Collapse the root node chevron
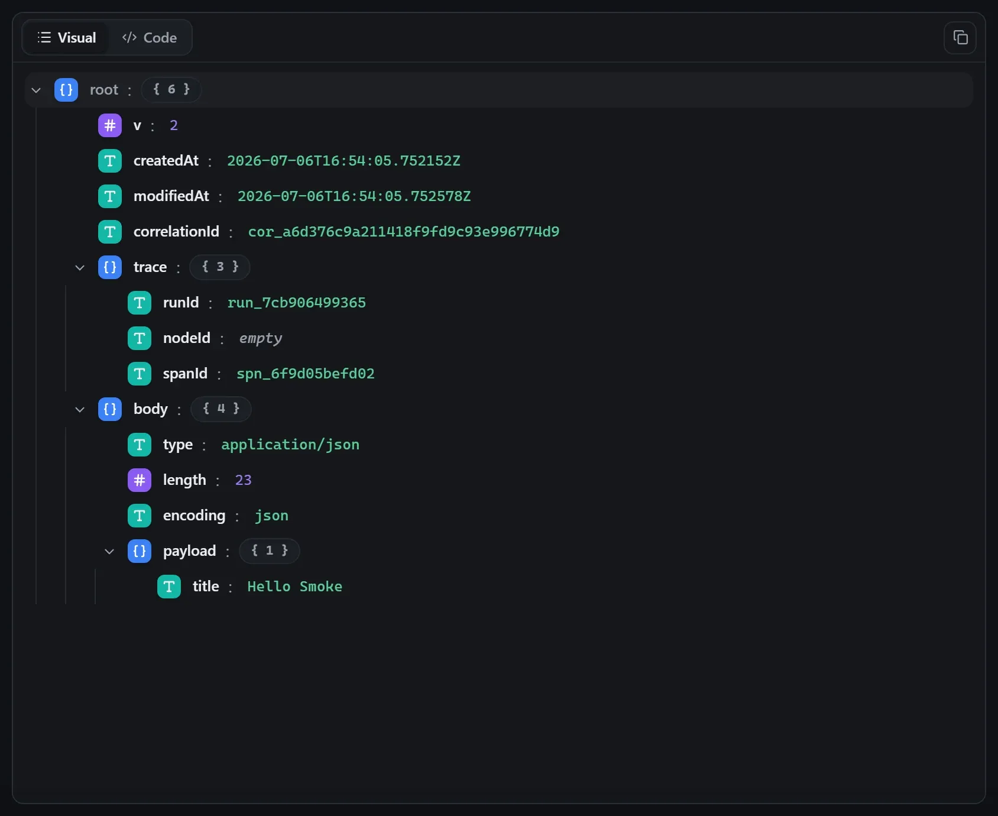The width and height of the screenshot is (998, 816). click(36, 90)
